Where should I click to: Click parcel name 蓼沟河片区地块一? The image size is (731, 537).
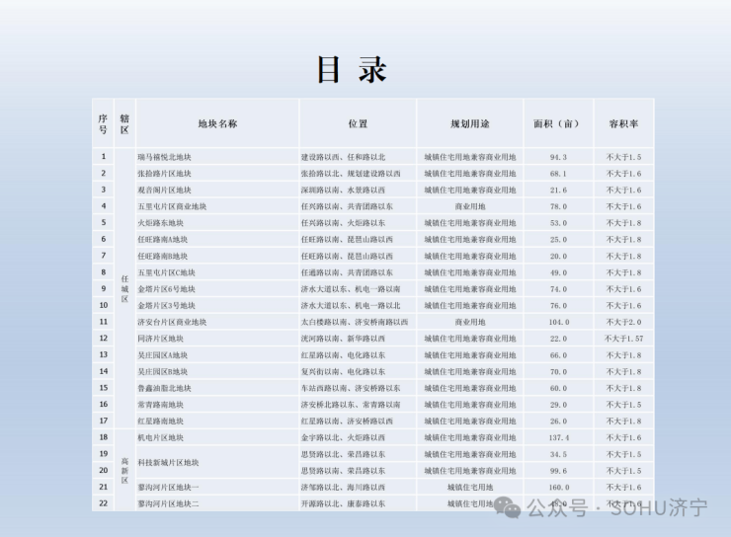point(168,488)
